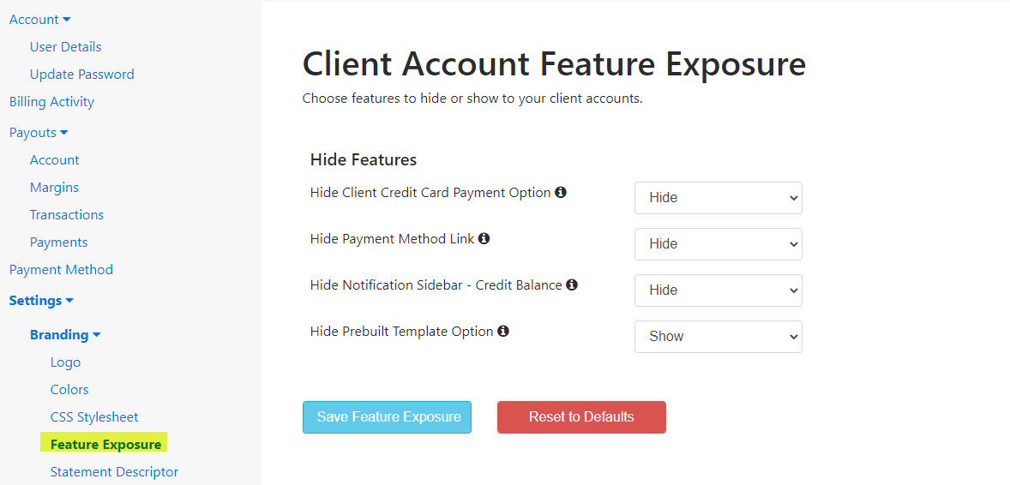Click info icon beside Notification Sidebar Credit Balance
The height and width of the screenshot is (485, 1010).
[x=571, y=284]
